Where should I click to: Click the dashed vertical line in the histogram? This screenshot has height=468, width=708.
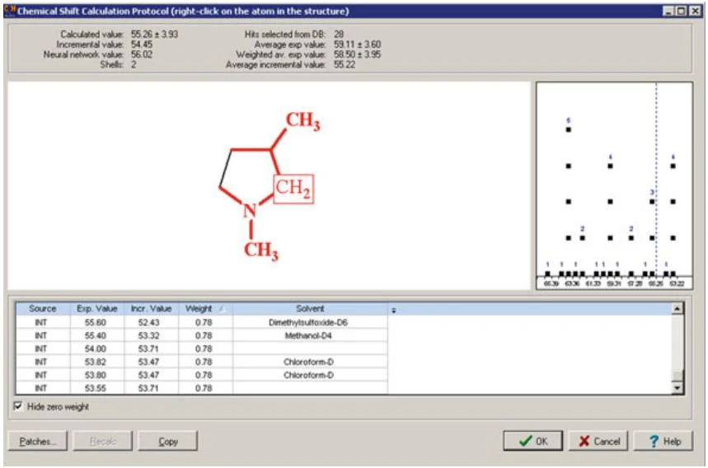(656, 180)
